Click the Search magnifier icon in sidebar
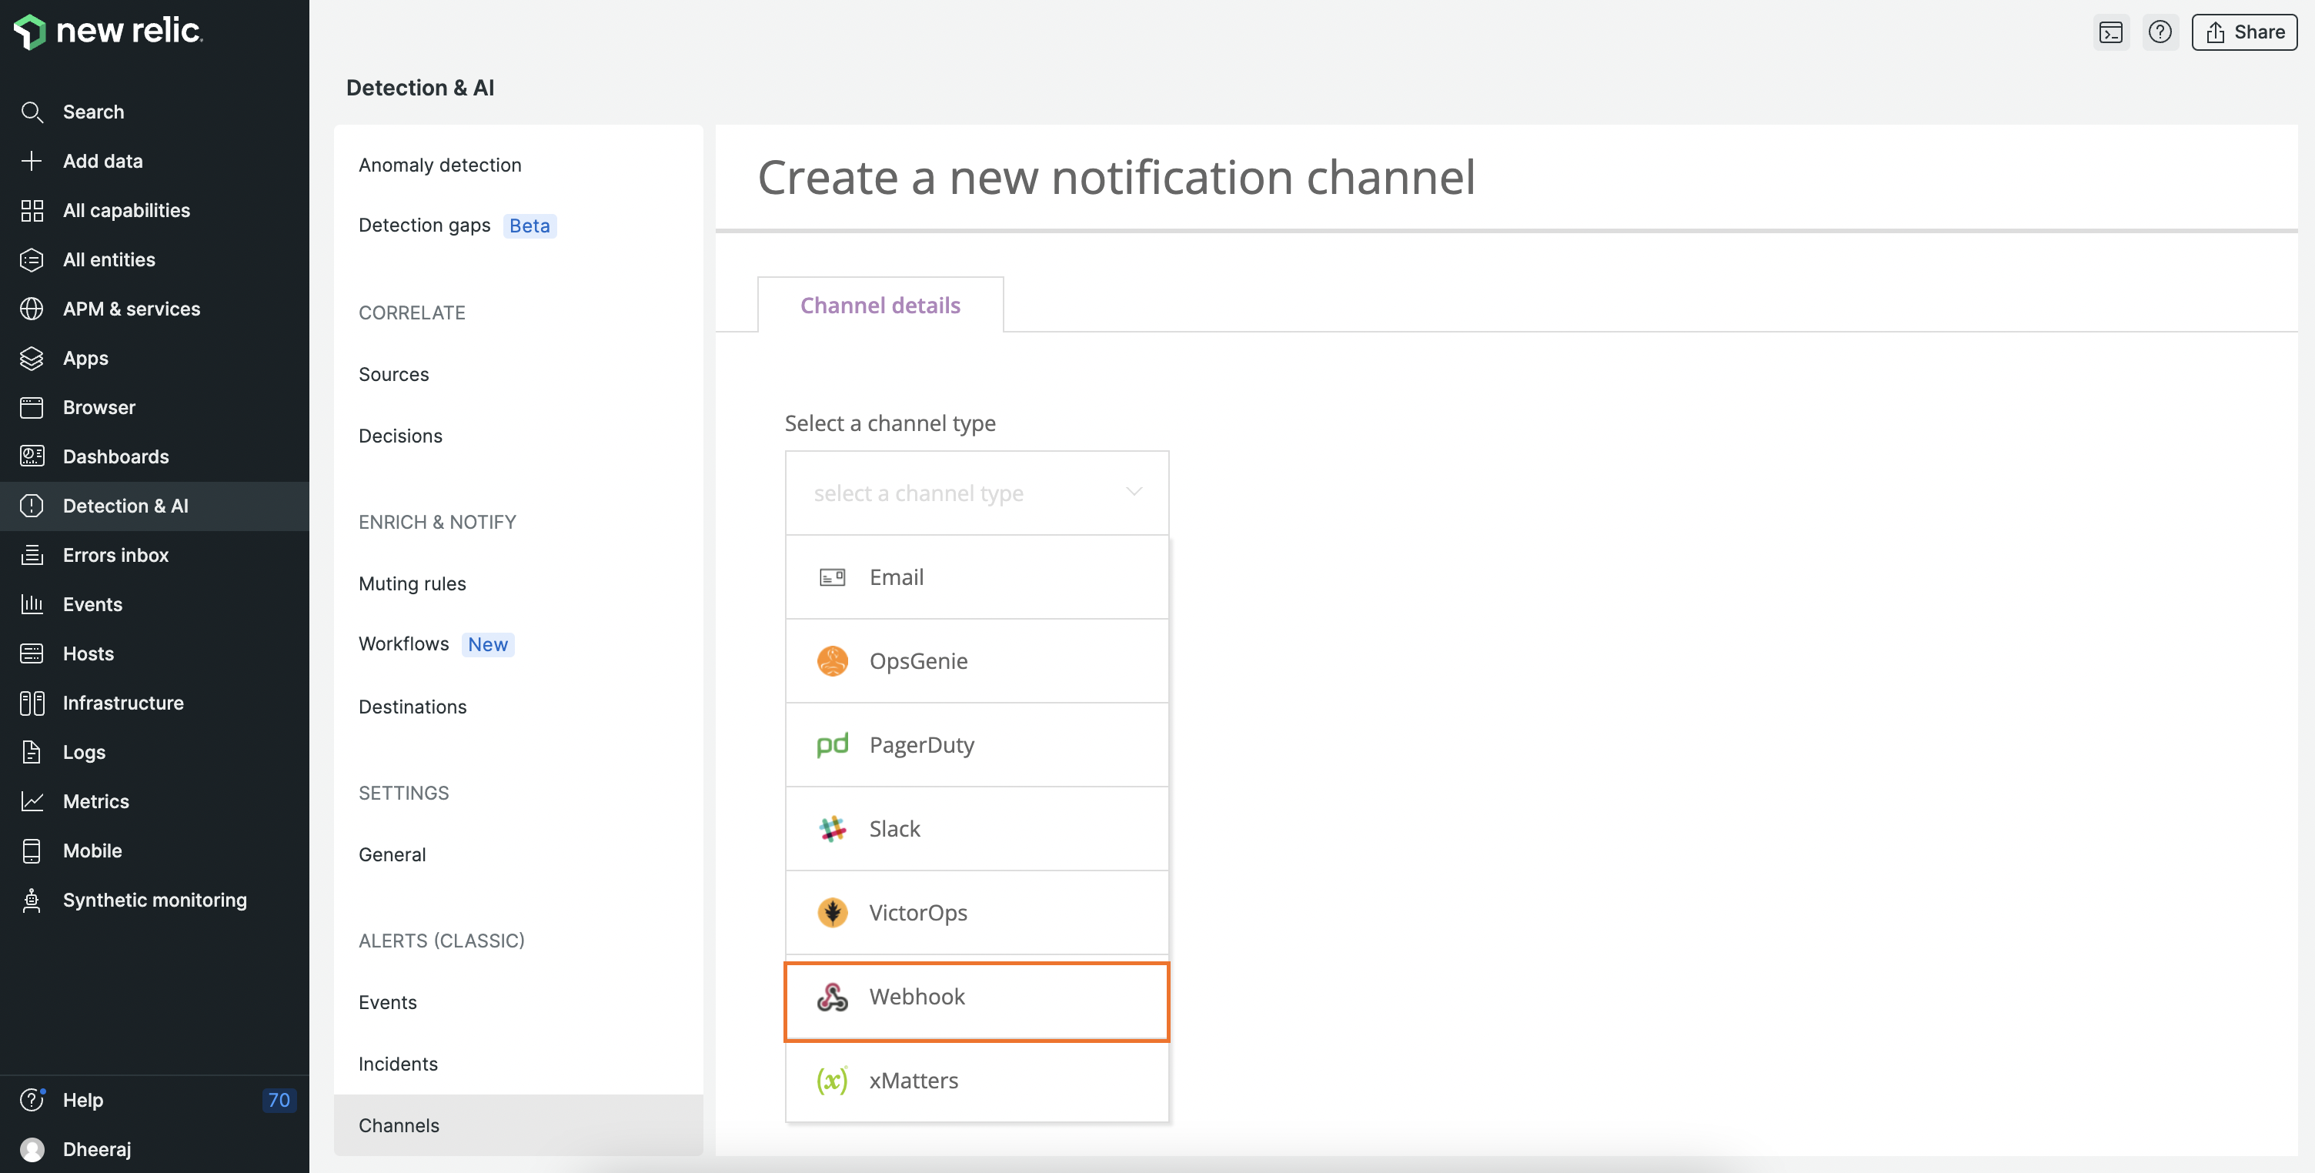Screen dimensions: 2315x1173 pyautogui.click(x=32, y=112)
